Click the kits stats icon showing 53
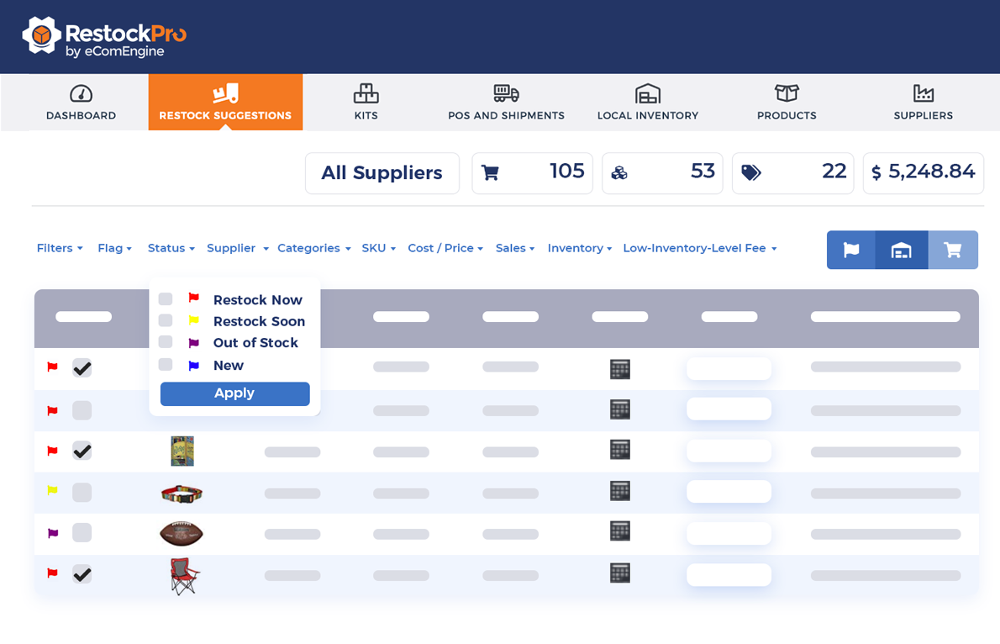Image resolution: width=1000 pixels, height=644 pixels. coord(620,172)
